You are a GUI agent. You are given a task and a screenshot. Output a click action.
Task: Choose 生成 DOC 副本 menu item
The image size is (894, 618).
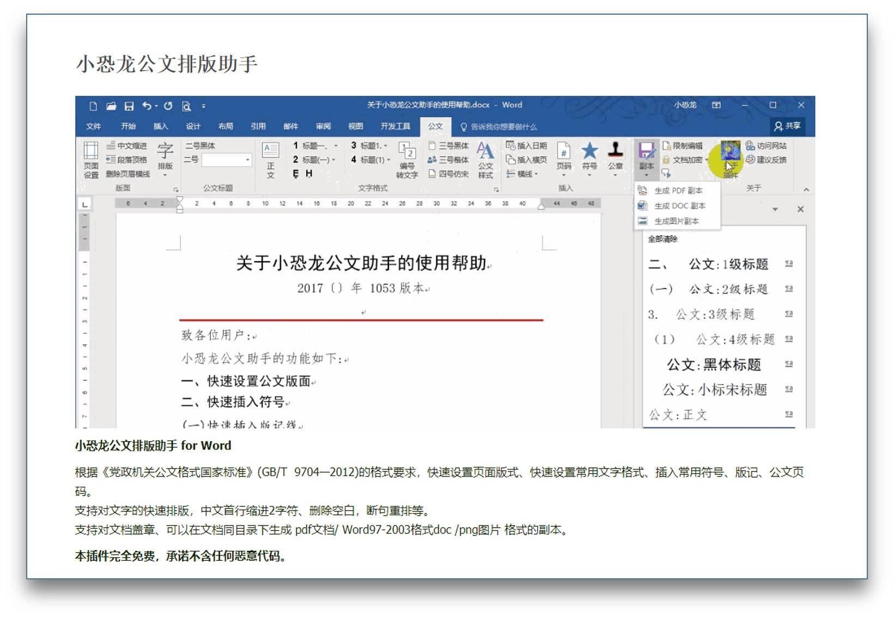click(x=678, y=206)
